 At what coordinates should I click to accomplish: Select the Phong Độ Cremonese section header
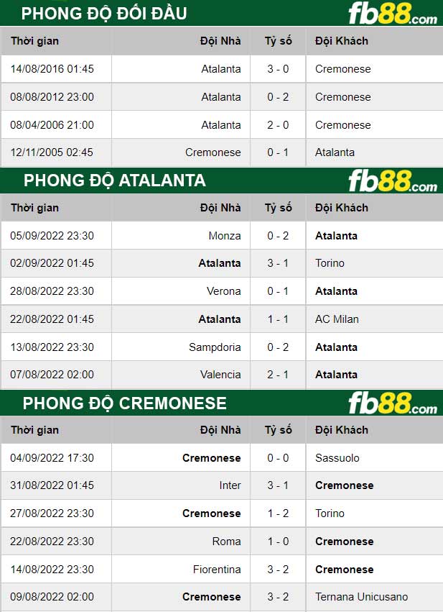click(x=125, y=403)
